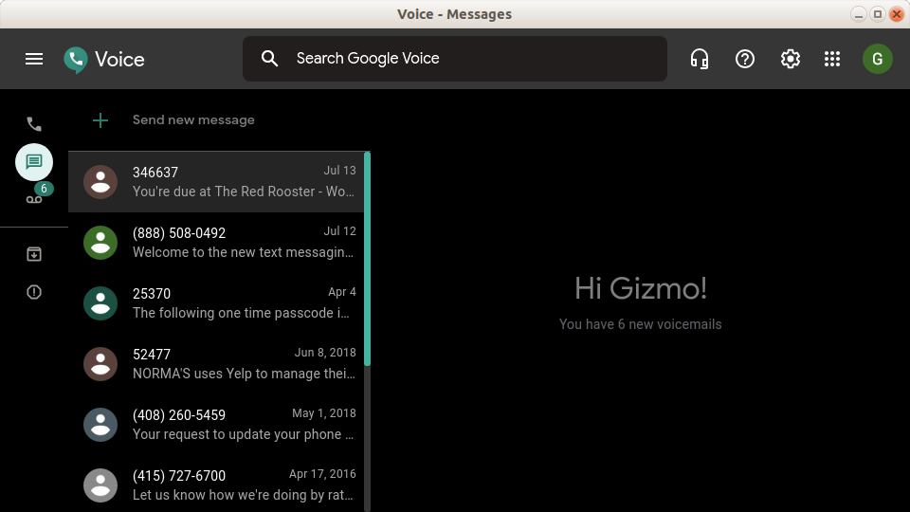910x512 pixels.
Task: Open the 52477 NORMA'S Yelp message
Action: tap(216, 364)
